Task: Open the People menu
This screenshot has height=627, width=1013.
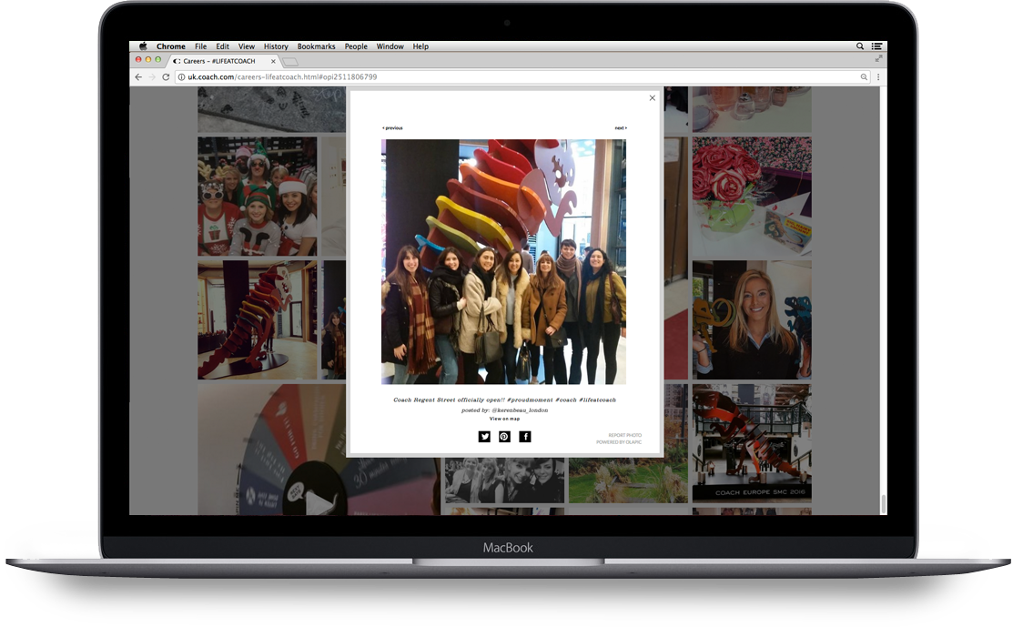Action: pos(356,46)
